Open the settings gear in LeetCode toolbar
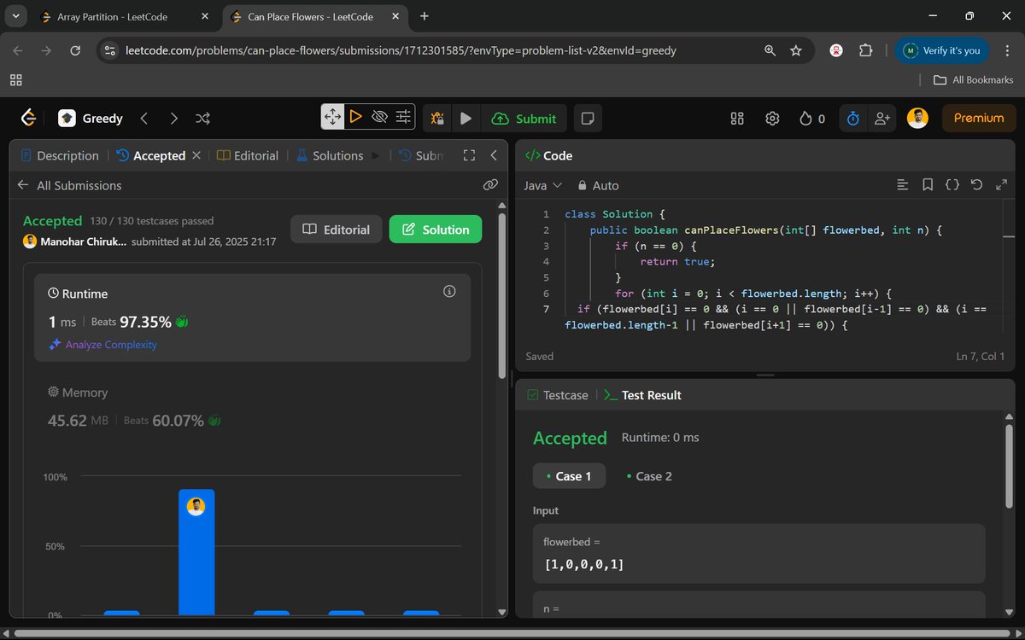The height and width of the screenshot is (640, 1025). pyautogui.click(x=772, y=119)
